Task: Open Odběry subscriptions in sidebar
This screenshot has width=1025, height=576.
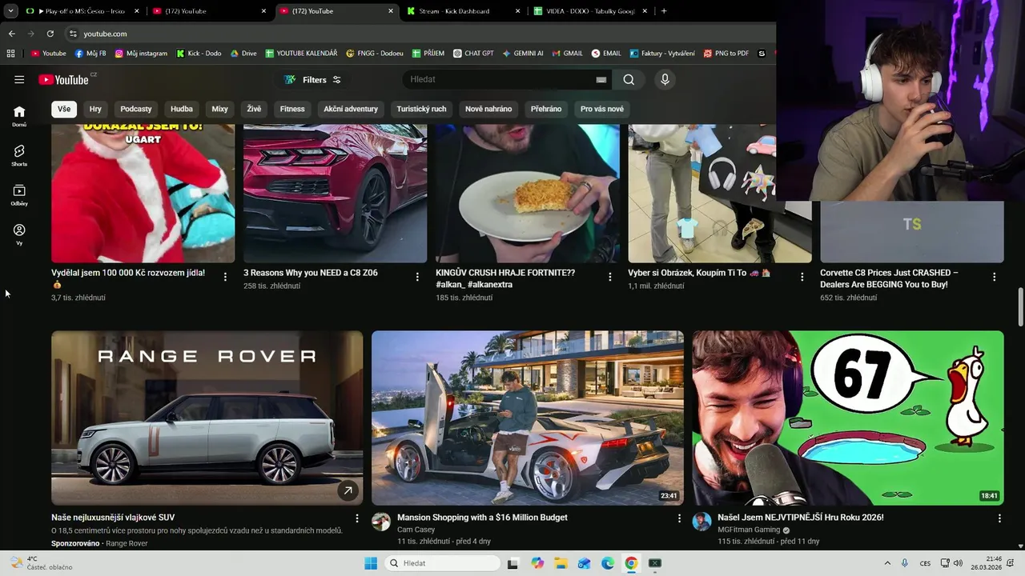Action: click(x=19, y=195)
